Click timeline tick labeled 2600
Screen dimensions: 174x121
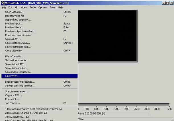point(137,109)
